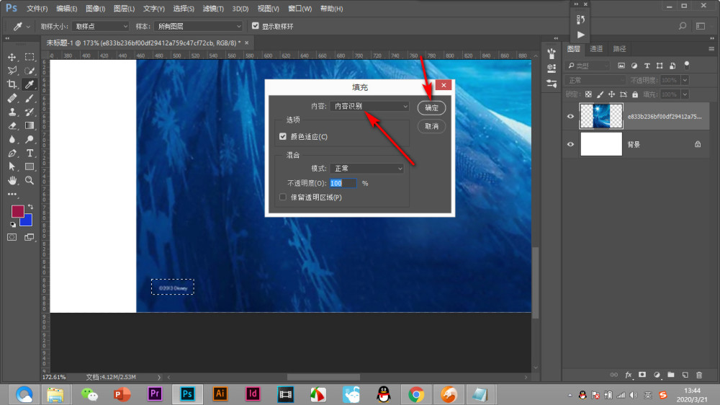Toggle lock all

point(635,94)
